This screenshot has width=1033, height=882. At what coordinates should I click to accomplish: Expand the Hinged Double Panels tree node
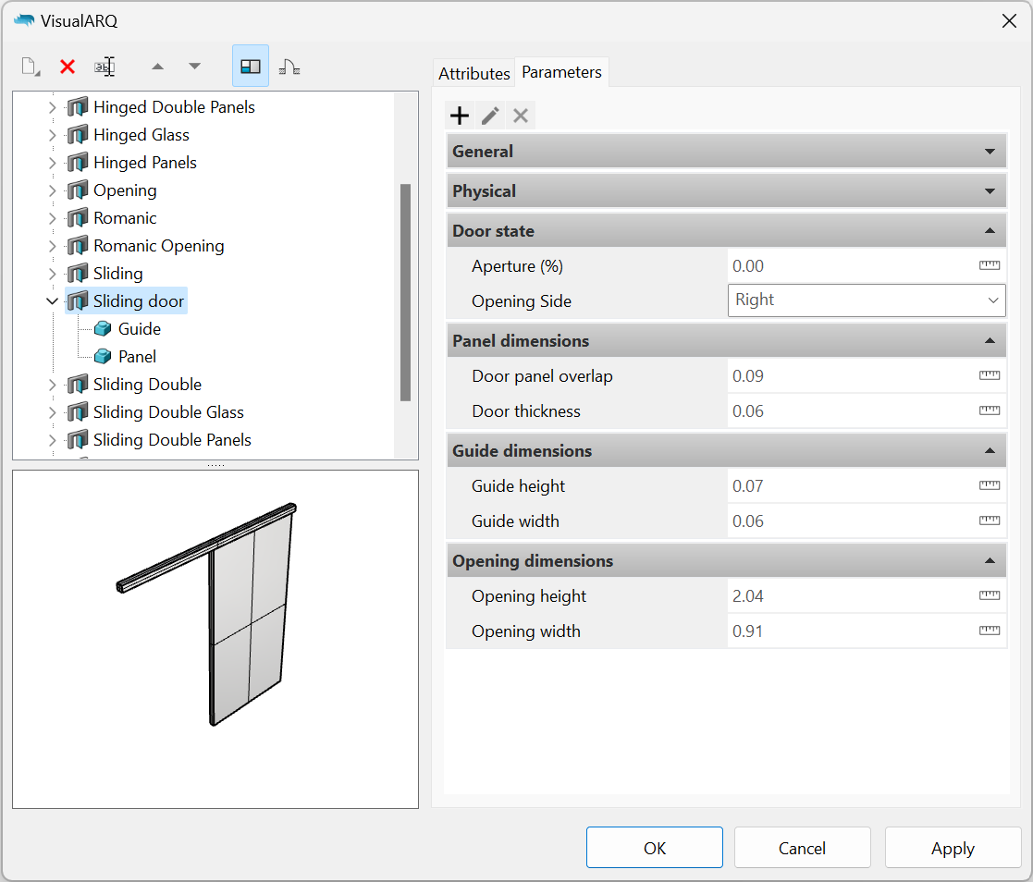[52, 106]
